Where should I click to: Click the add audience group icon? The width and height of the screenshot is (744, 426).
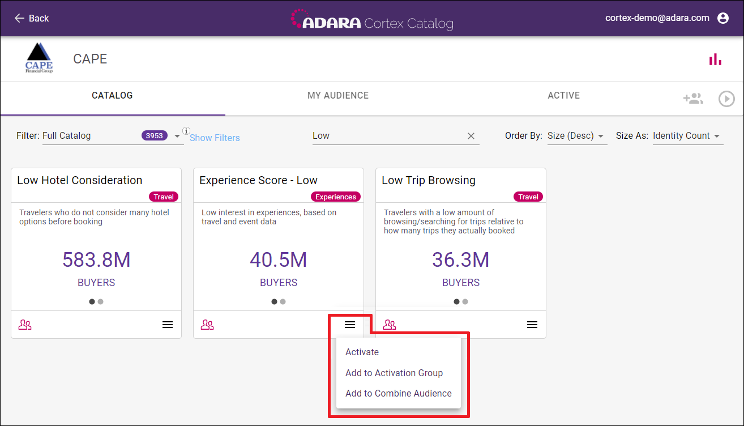[x=693, y=99]
